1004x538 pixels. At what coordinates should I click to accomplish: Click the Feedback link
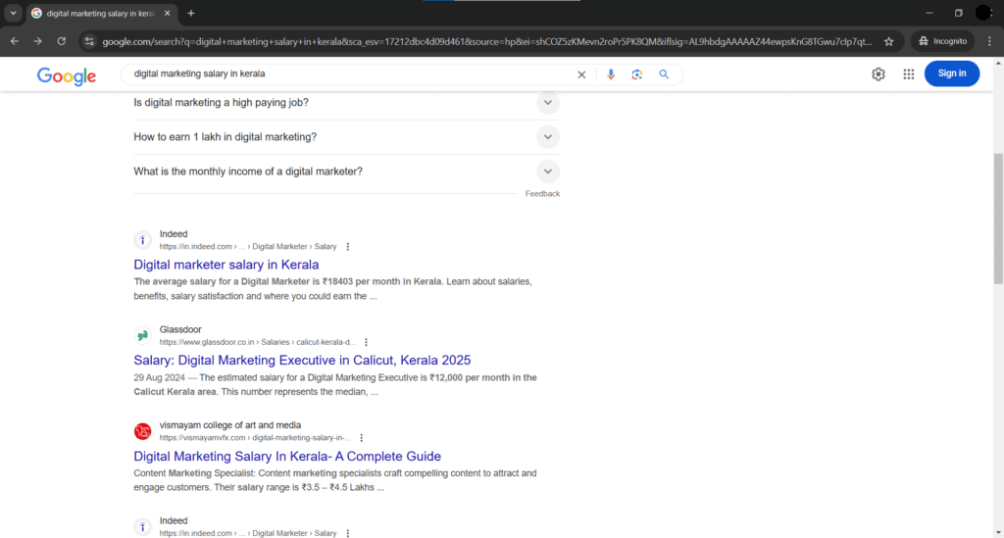pos(542,194)
